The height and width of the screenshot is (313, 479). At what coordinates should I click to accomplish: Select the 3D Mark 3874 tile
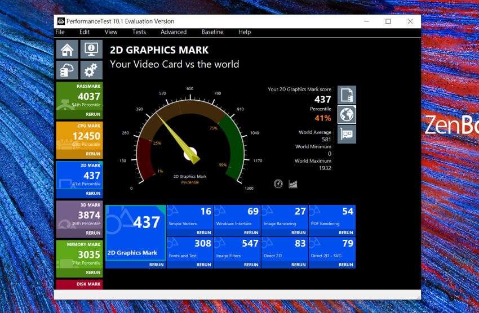(x=79, y=215)
